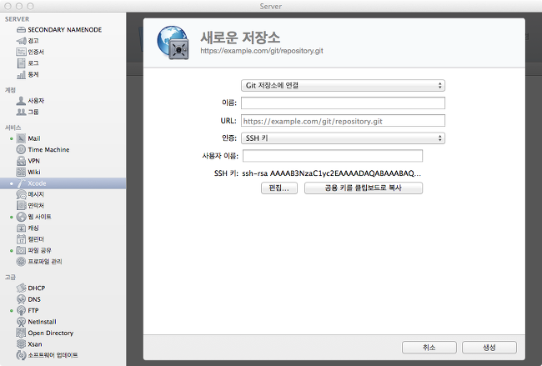Open the VPN service icon
This screenshot has width=542, height=366.
point(21,161)
